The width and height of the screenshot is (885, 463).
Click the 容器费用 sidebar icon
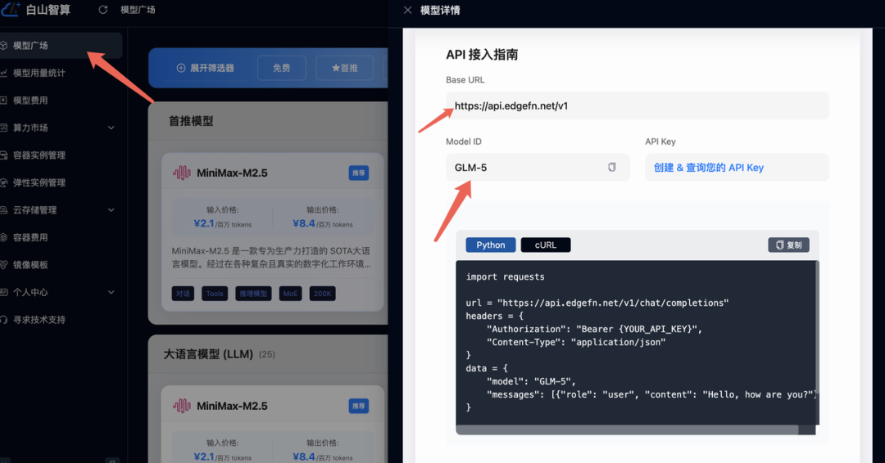[x=3, y=237]
